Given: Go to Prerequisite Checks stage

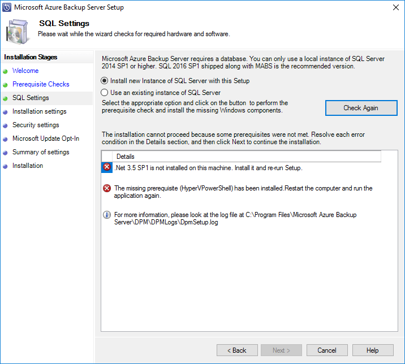Looking at the screenshot, I should 41,84.
